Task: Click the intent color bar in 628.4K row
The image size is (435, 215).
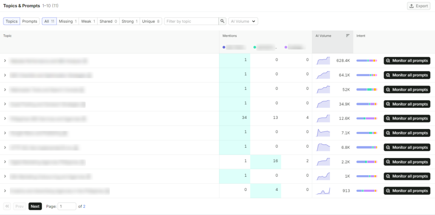Action: 367,61
